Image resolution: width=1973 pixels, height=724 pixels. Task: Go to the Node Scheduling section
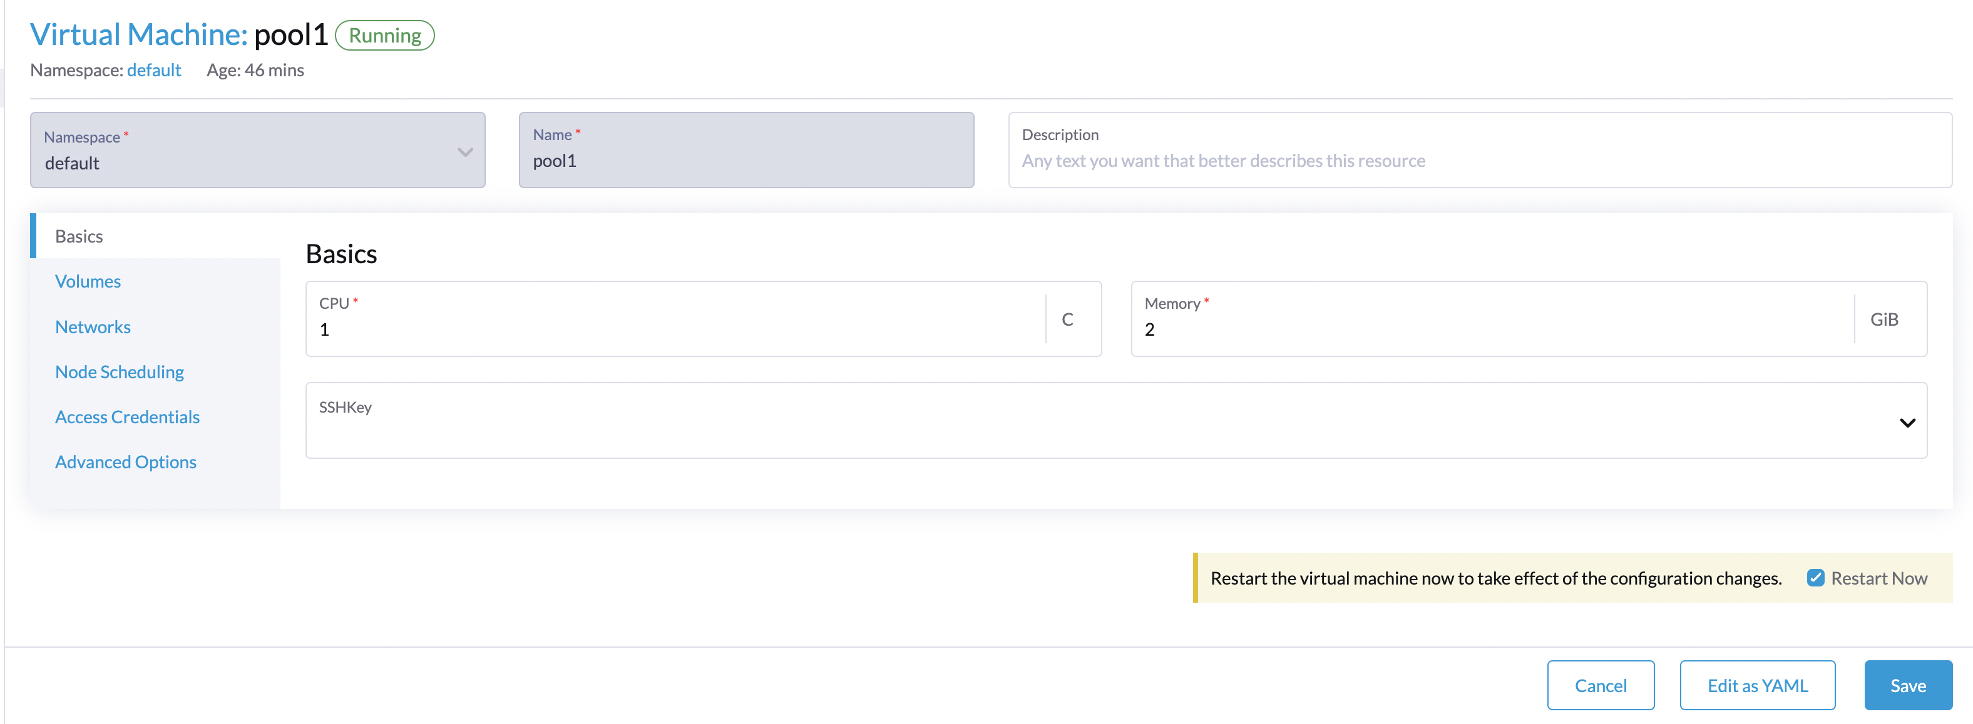coord(120,372)
